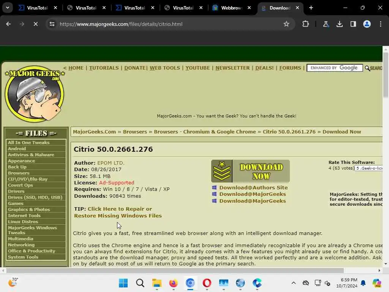Image resolution: width=389 pixels, height=292 pixels.
Task: Stop loading the page
Action: (35, 24)
